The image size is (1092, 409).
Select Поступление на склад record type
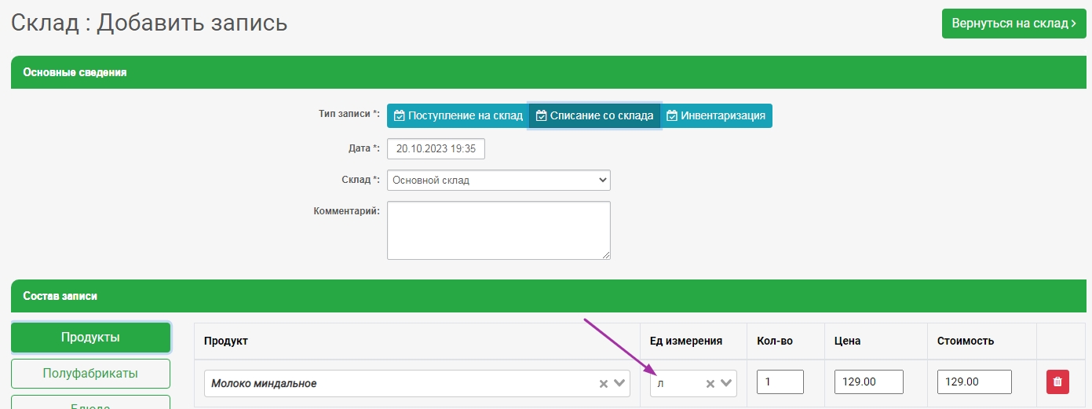coord(458,115)
